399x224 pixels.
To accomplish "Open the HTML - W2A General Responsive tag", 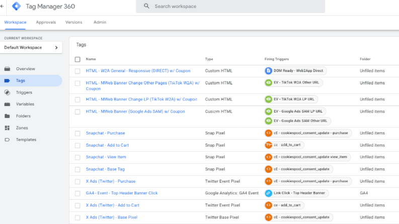I will tap(138, 71).
